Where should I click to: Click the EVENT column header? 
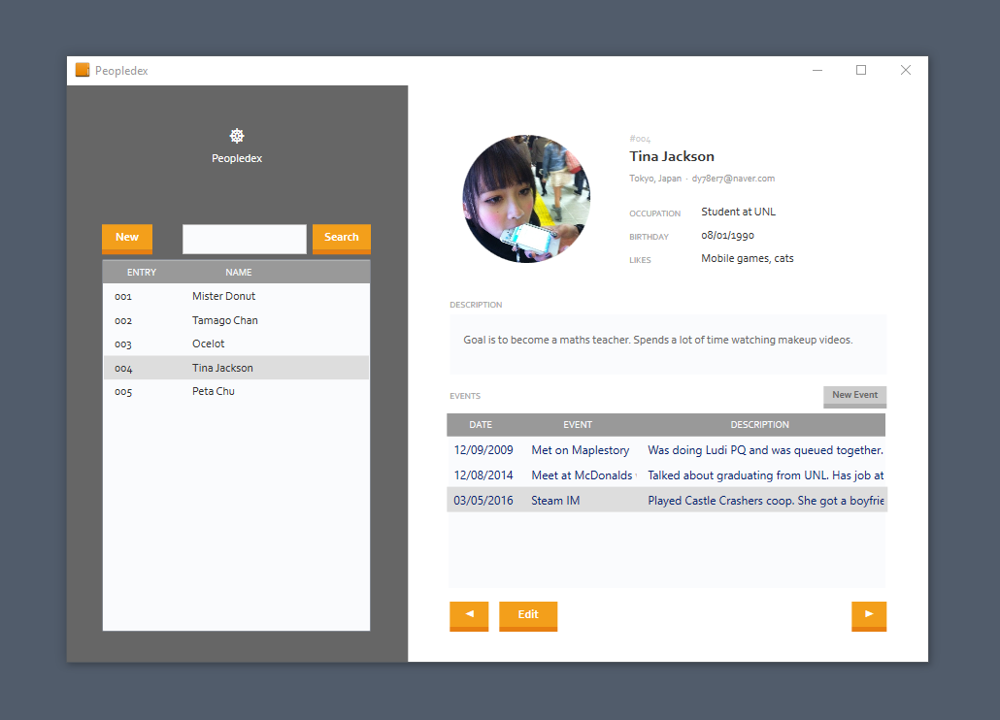(x=578, y=425)
